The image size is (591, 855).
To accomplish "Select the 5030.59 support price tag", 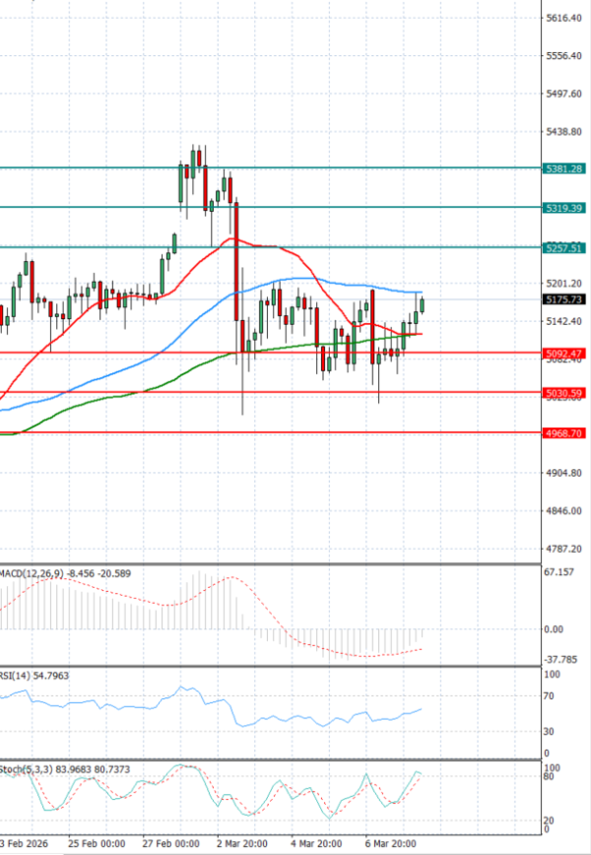I will coord(563,393).
